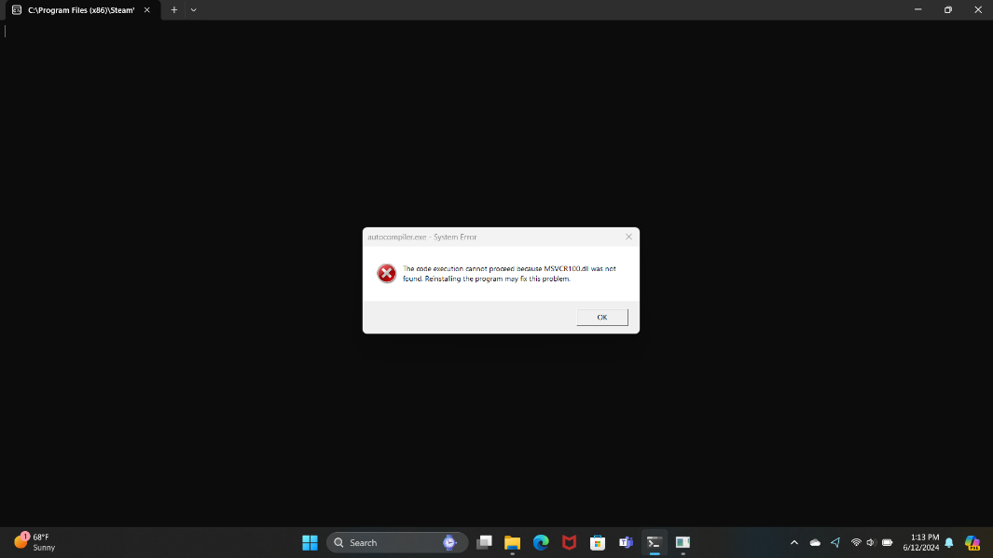Image resolution: width=993 pixels, height=558 pixels.
Task: Open Wi-Fi network quick settings
Action: click(x=856, y=542)
